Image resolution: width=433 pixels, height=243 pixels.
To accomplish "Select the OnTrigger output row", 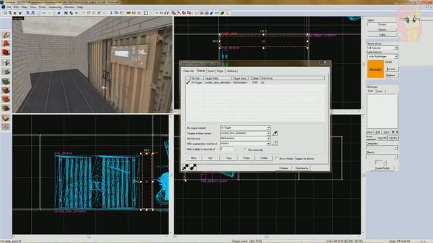I will coord(255,82).
